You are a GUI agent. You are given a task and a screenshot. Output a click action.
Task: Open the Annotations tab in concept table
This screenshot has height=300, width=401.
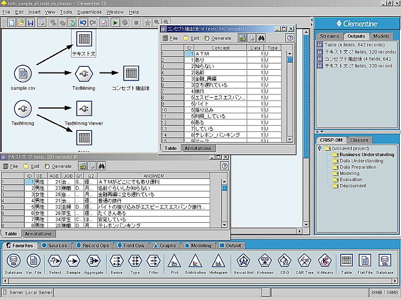click(198, 148)
